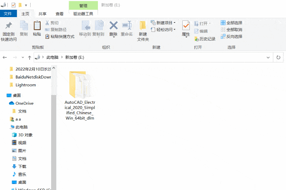
Task: Expand the 新建项目 dropdown
Action: pos(163,23)
